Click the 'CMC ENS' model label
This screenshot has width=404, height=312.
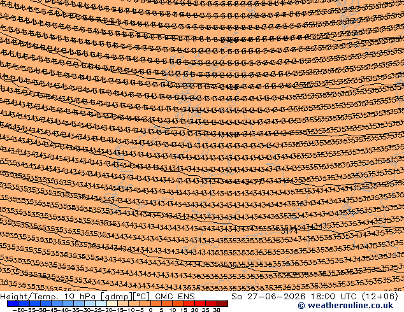(x=175, y=297)
